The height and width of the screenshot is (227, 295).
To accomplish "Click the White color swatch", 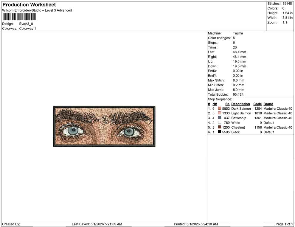I will coord(219,122).
